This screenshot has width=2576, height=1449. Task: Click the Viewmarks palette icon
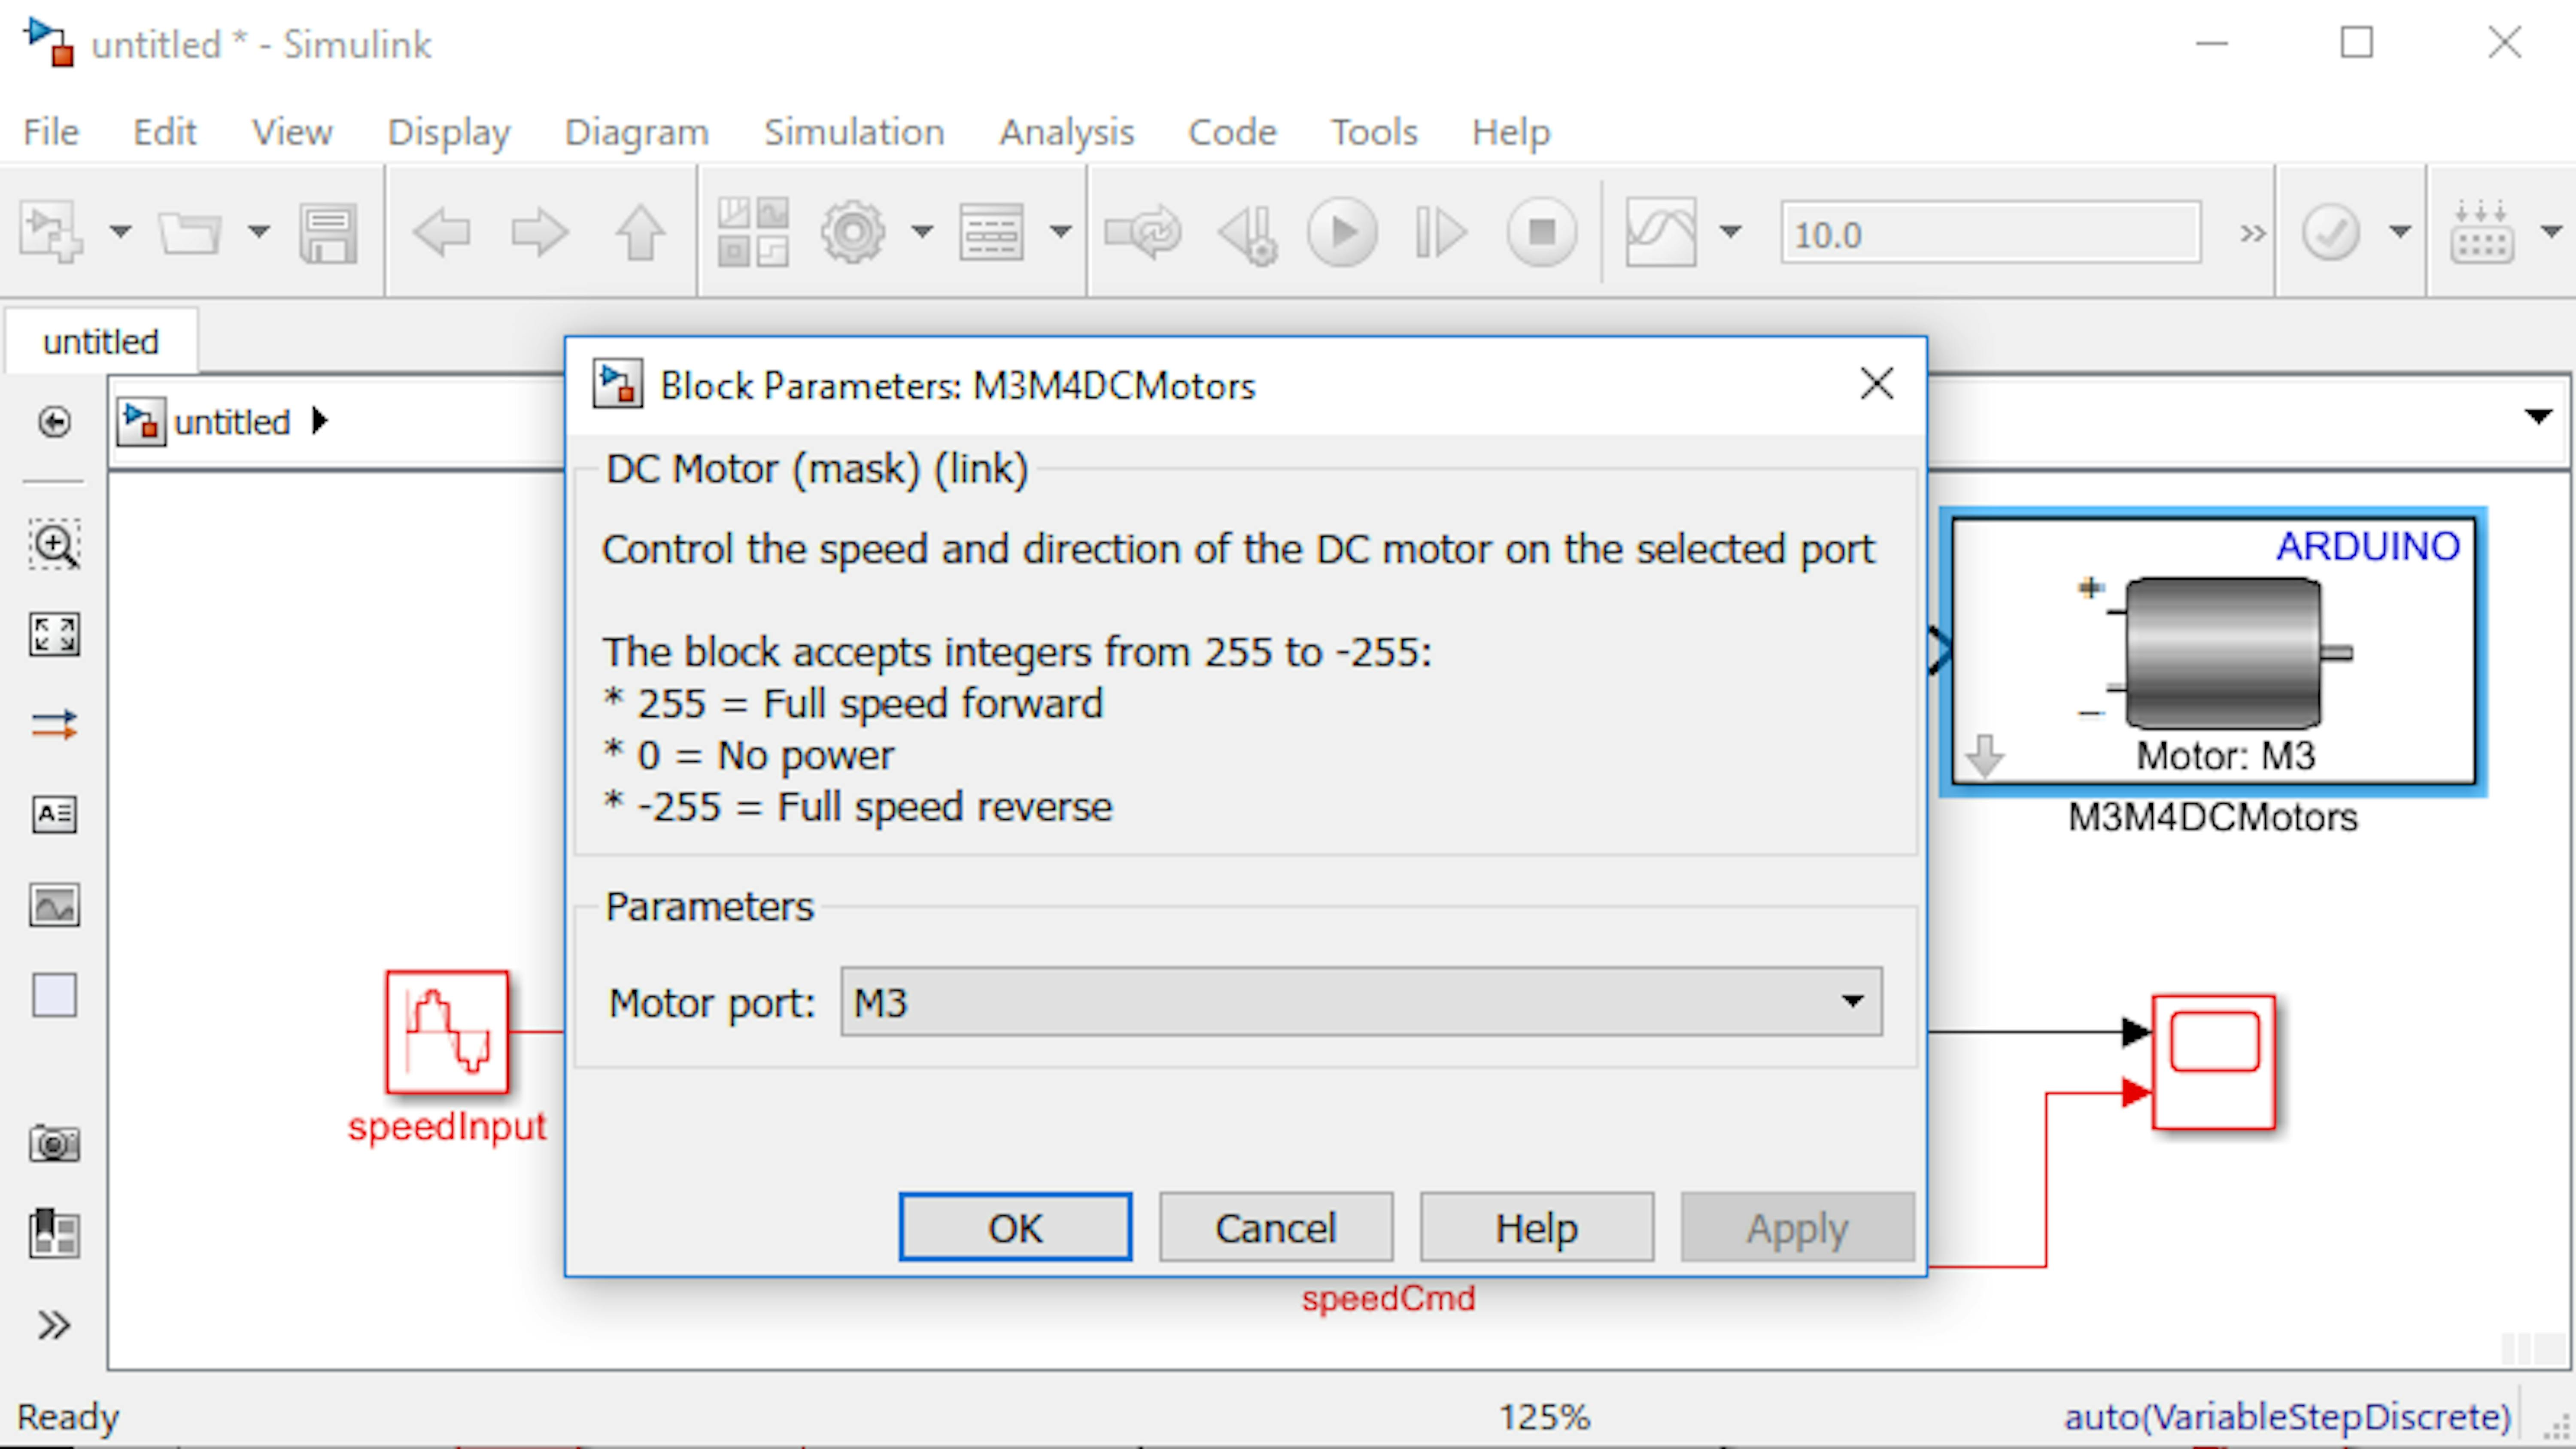click(x=54, y=1233)
